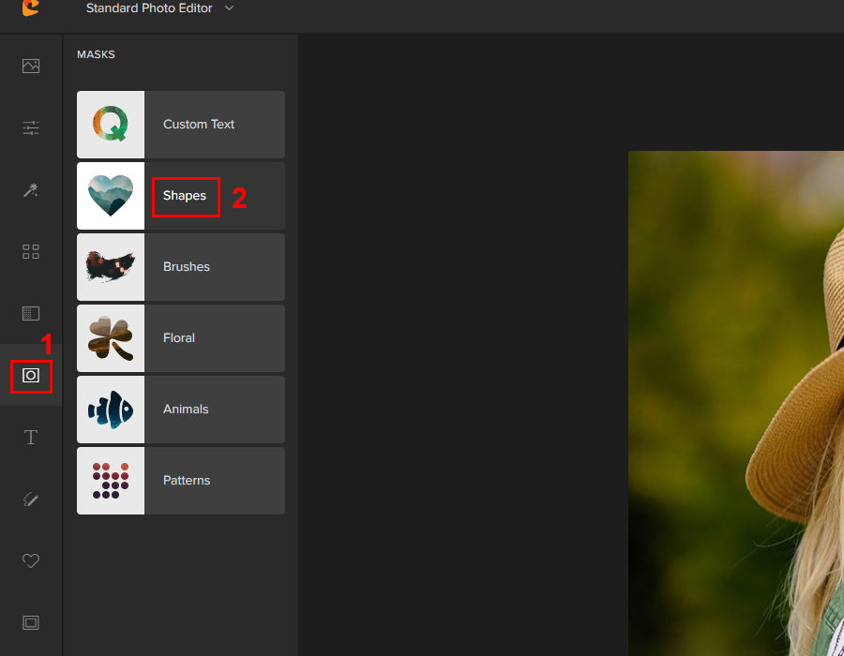Open the Text tool with the T icon
This screenshot has height=656, width=844.
click(x=31, y=437)
